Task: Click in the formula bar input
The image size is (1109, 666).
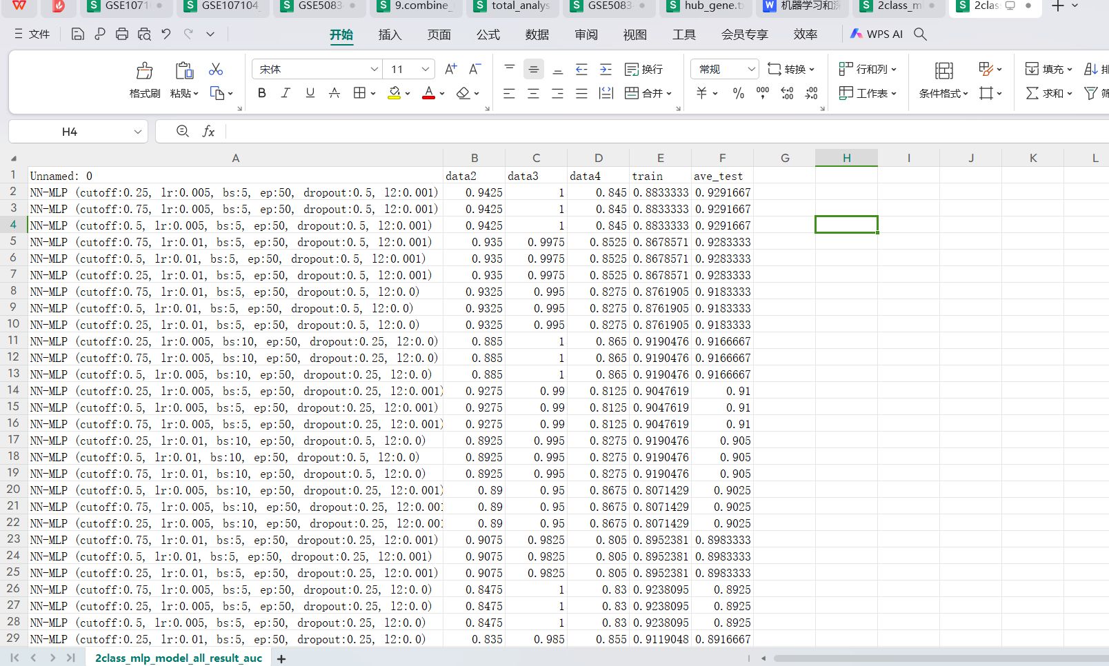Action: point(666,131)
